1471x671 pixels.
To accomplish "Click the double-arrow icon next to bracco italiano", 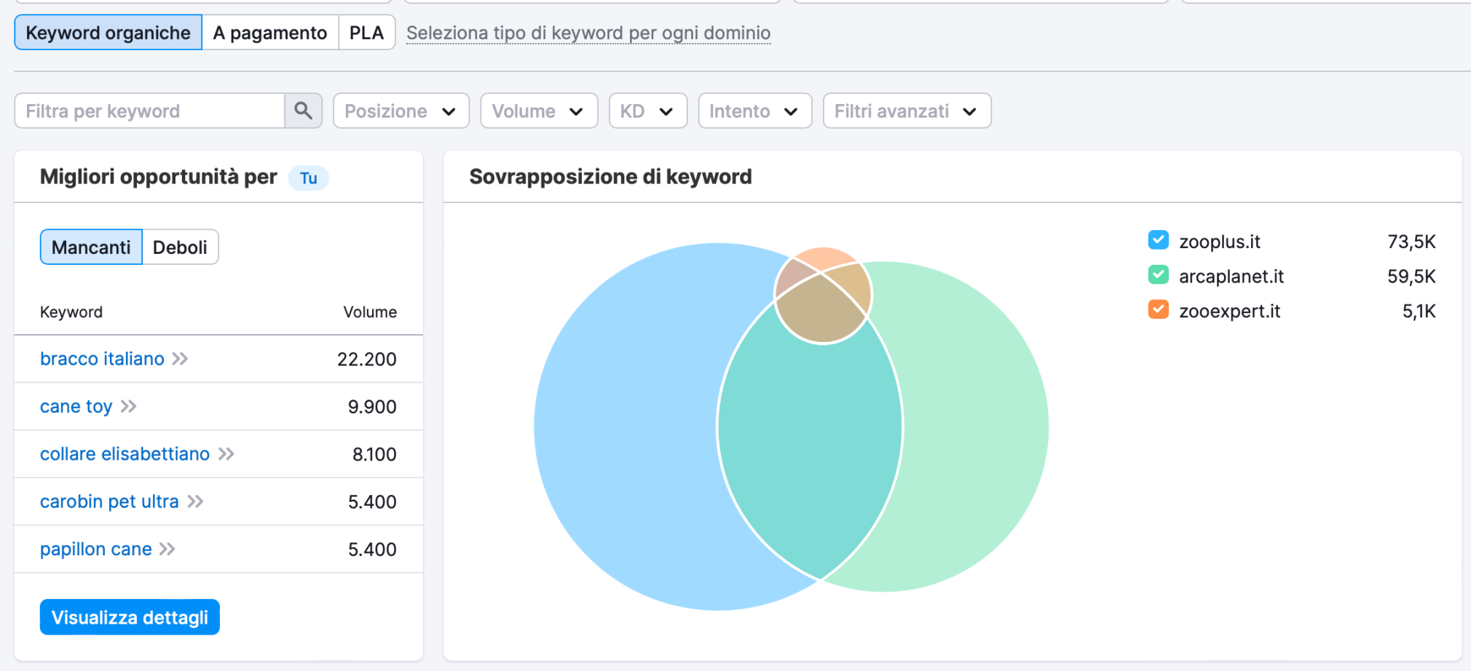I will 180,359.
